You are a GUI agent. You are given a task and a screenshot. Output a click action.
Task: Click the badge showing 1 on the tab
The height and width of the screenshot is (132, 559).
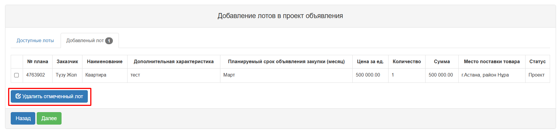(x=109, y=41)
